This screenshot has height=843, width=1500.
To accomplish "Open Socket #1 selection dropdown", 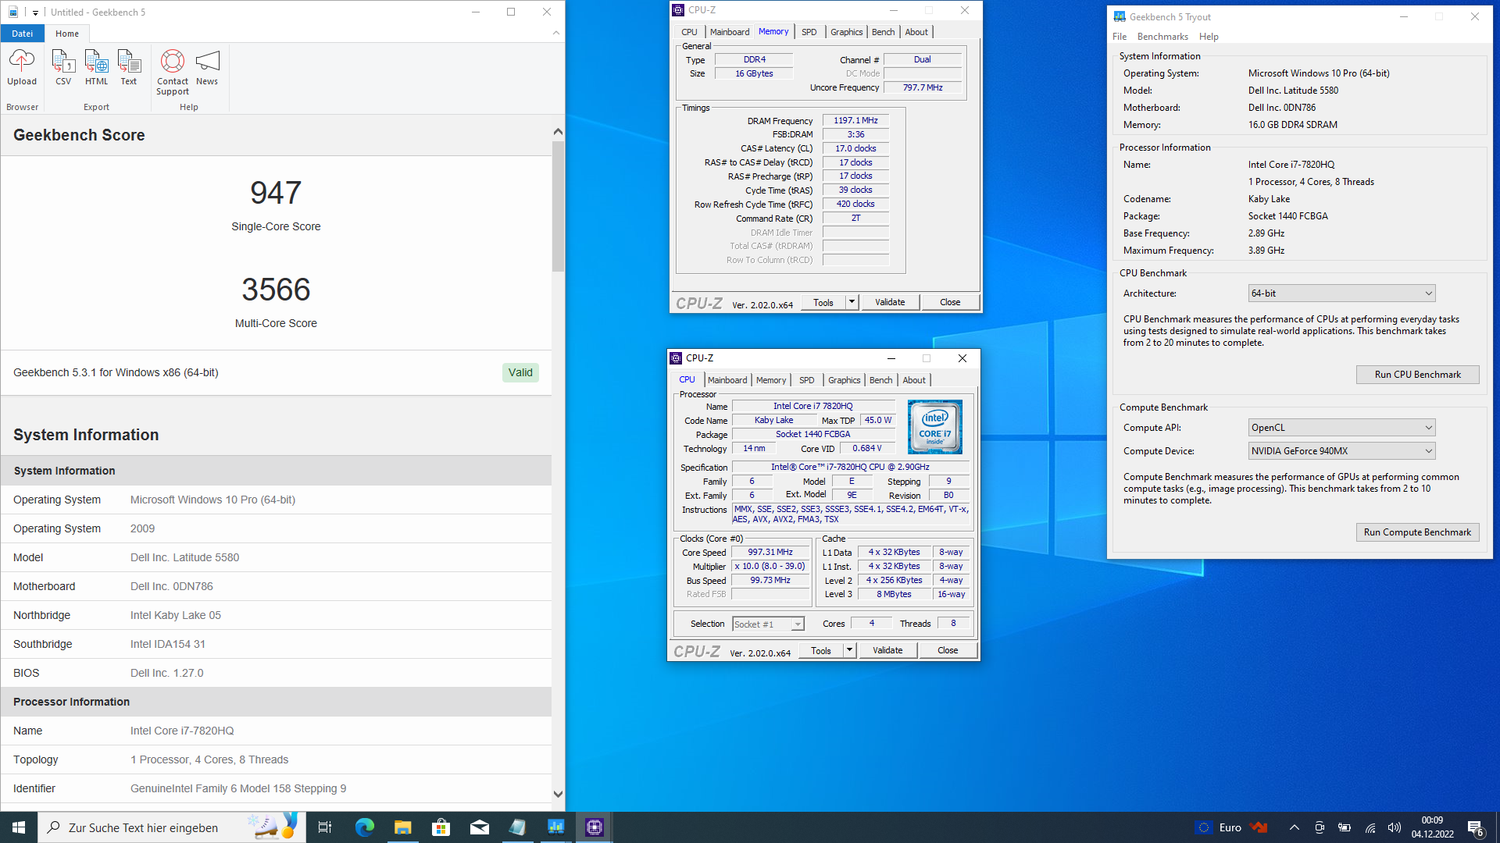I will (x=768, y=624).
